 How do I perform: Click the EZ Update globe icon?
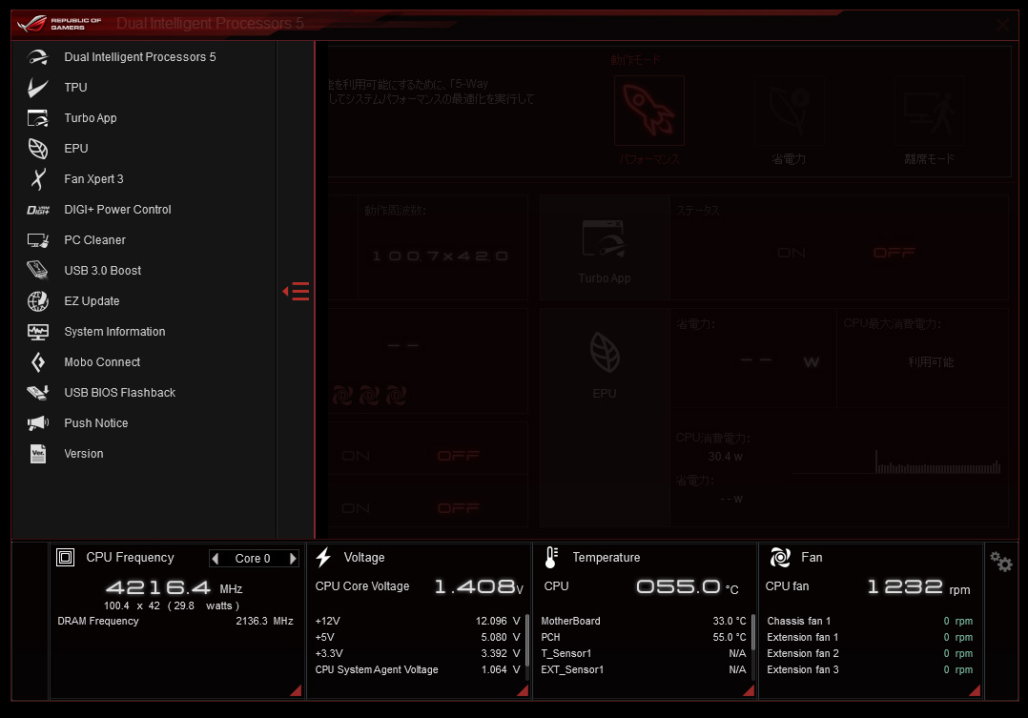pyautogui.click(x=38, y=301)
